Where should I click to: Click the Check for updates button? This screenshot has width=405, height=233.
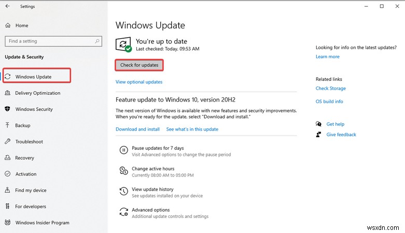tap(139, 65)
